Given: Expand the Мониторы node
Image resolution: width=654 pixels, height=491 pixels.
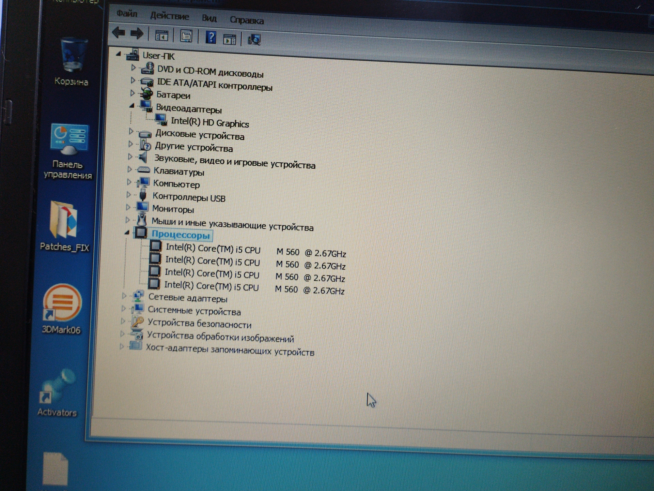Looking at the screenshot, I should [128, 207].
